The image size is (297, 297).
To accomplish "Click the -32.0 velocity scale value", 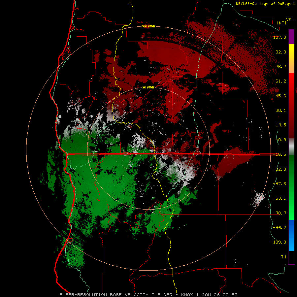I will pos(280,169).
